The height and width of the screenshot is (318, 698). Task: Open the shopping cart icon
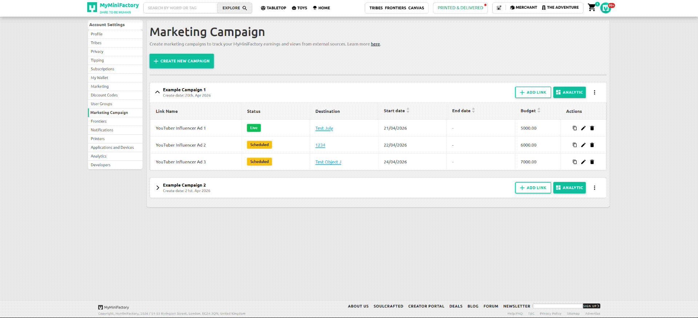[592, 8]
